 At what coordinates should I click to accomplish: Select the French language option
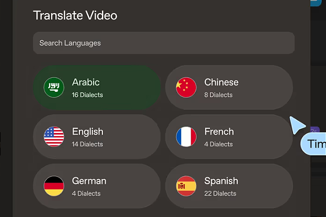(229, 137)
